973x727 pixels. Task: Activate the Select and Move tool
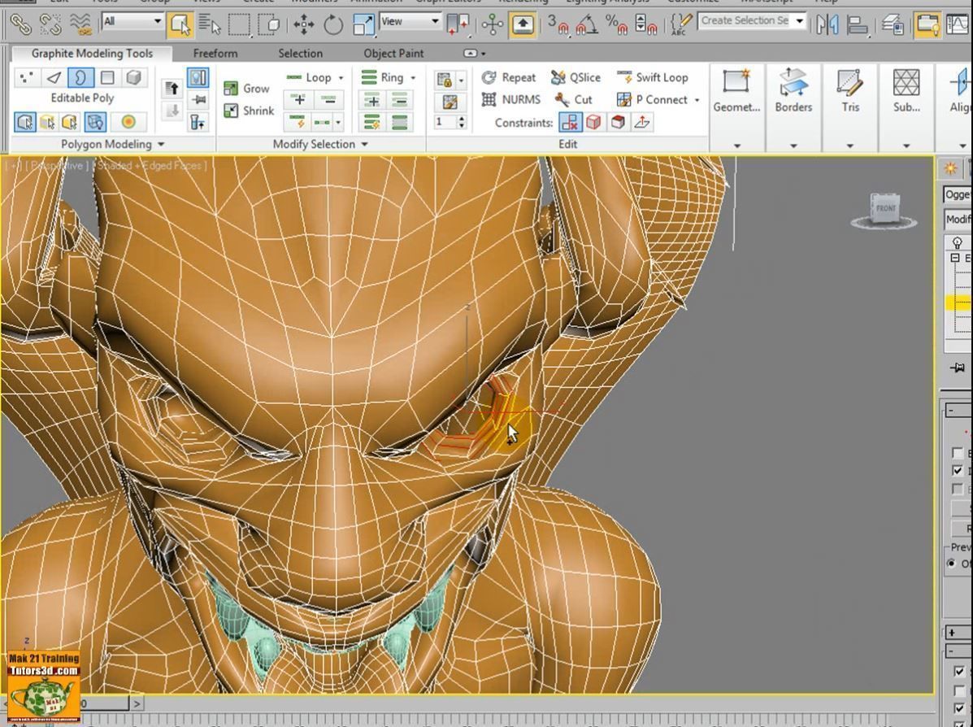(303, 25)
